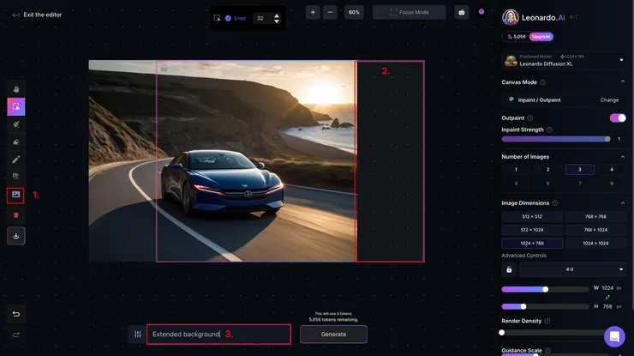Toggle the Snap checkbox
Image resolution: width=634 pixels, height=356 pixels.
click(228, 18)
